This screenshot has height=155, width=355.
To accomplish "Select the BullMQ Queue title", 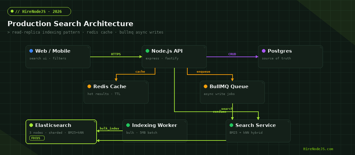I will click(229, 86).
